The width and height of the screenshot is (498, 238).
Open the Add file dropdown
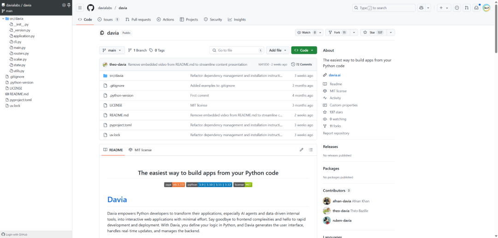278,51
